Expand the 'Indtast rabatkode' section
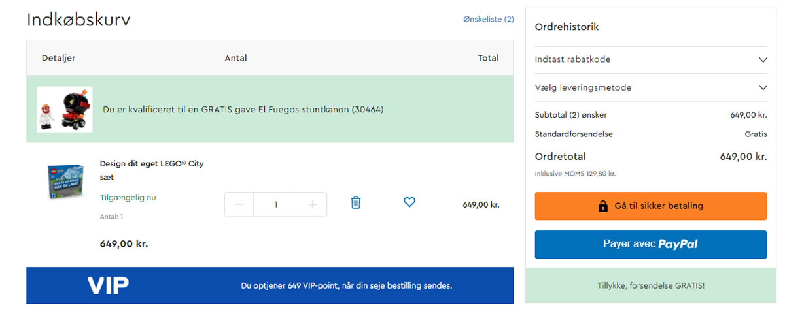785x314 pixels. tap(650, 59)
